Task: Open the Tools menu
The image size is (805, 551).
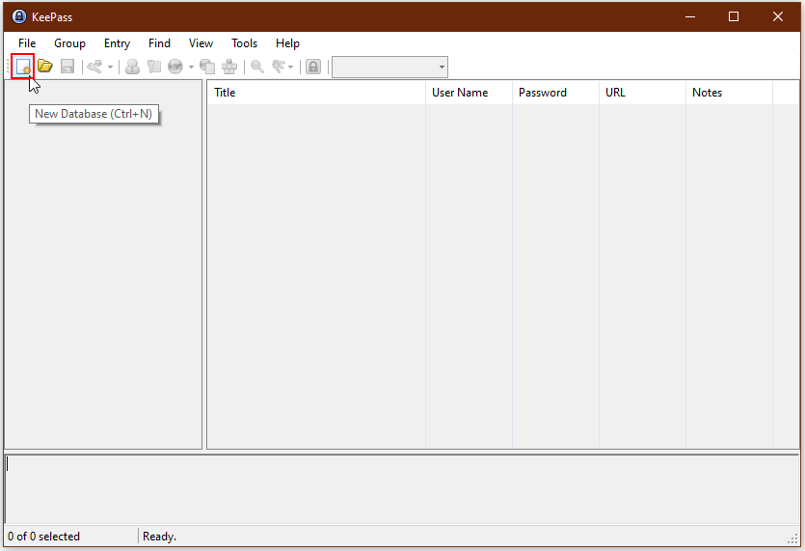Action: pos(244,43)
